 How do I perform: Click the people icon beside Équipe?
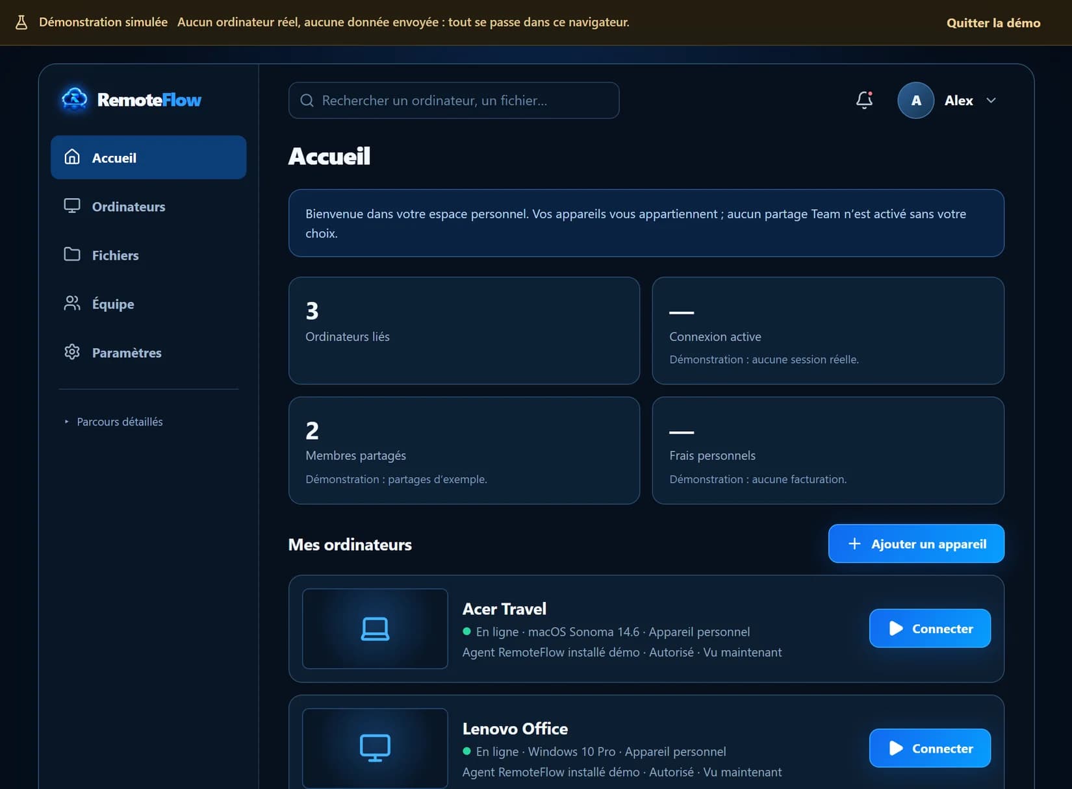point(72,303)
